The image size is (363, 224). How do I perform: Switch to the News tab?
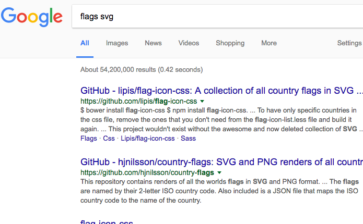click(x=153, y=43)
